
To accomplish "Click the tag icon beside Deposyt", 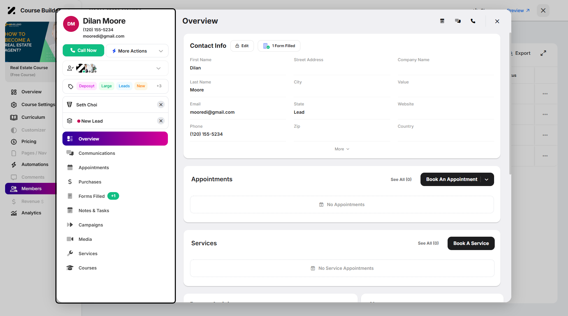I will coord(71,86).
